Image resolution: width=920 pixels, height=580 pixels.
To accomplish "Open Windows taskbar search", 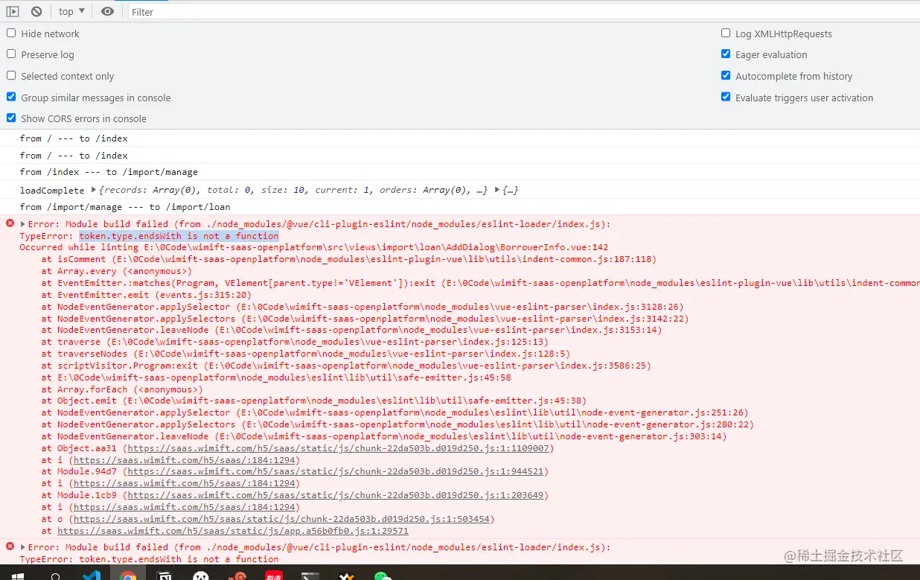I will tap(55, 576).
